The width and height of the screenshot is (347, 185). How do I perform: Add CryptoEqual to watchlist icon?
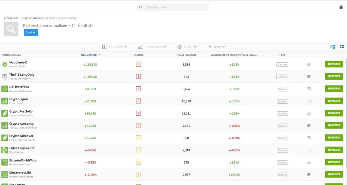point(309,101)
